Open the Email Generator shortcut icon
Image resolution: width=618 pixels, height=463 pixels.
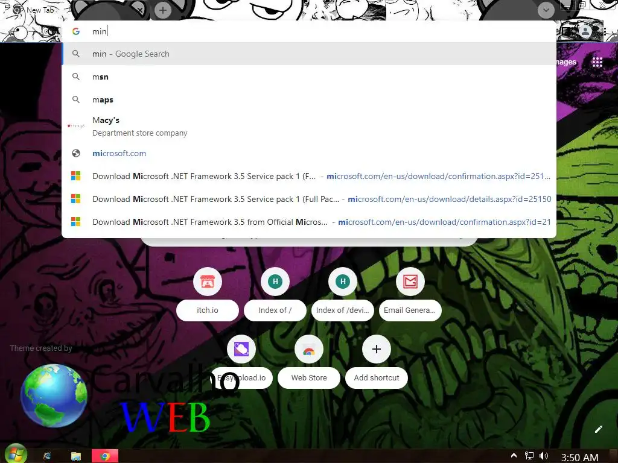410,282
